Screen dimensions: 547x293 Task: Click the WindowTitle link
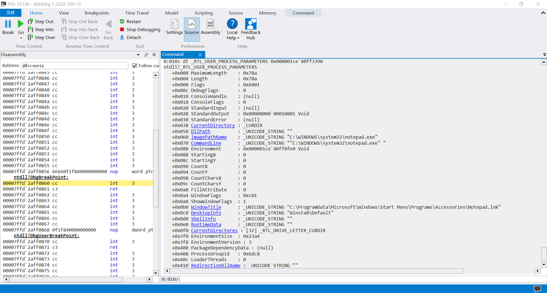tap(206, 207)
